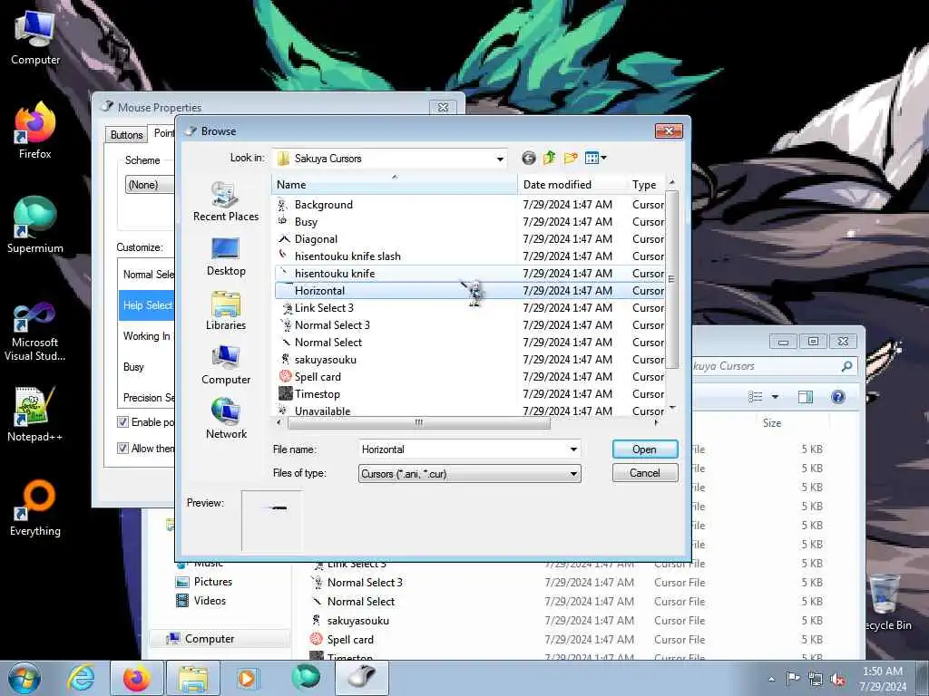Viewport: 929px width, 696px height.
Task: Show hidden system tray icons arrow
Action: (x=771, y=679)
